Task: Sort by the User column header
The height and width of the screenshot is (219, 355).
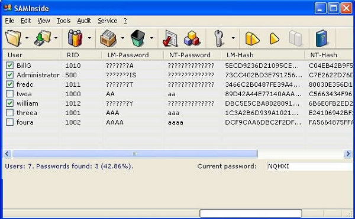Action: pos(32,55)
